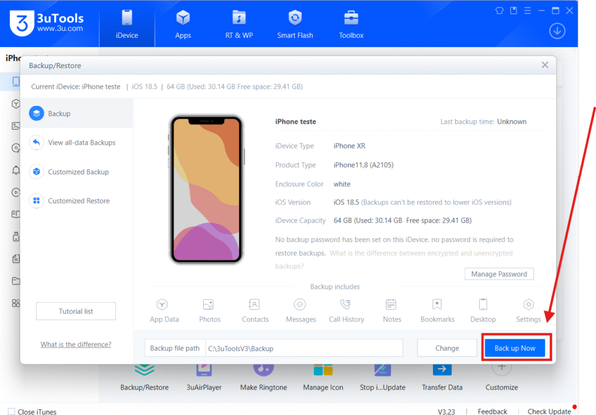Viewport: 596px width, 415px height.
Task: Click 'Last backup time: Unknown' text
Action: tap(483, 121)
